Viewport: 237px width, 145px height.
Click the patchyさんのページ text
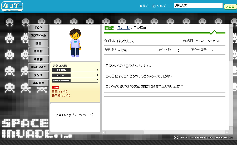(x=75, y=115)
